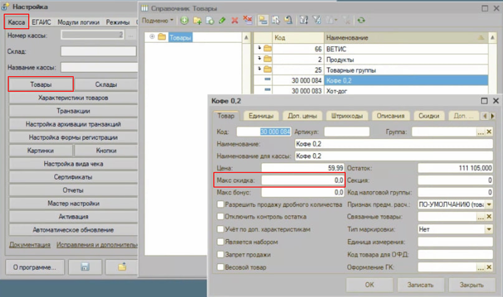This screenshot has width=503, height=297.
Task: Click the Записать button
Action: (x=420, y=285)
